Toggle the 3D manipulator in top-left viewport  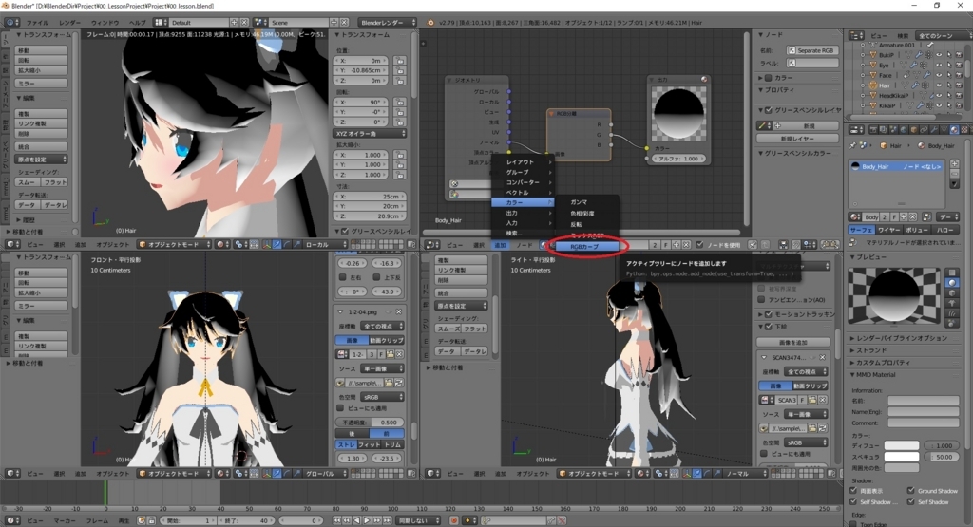tap(267, 245)
